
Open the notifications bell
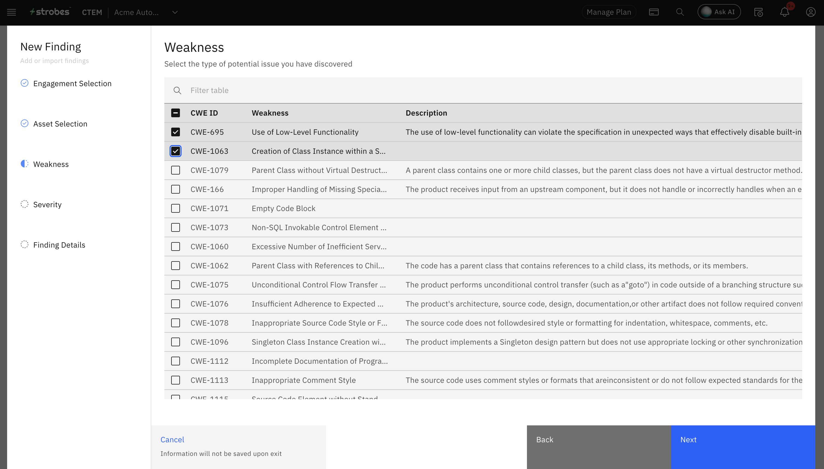784,12
